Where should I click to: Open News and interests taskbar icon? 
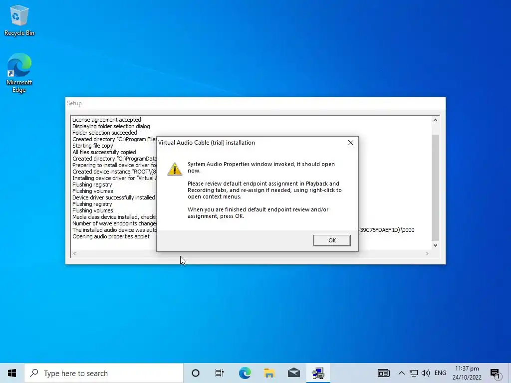tap(384, 373)
